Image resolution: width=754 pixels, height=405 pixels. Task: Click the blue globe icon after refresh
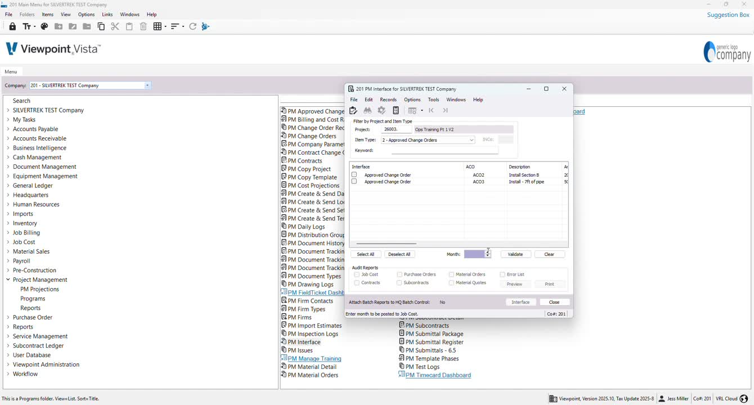(205, 26)
